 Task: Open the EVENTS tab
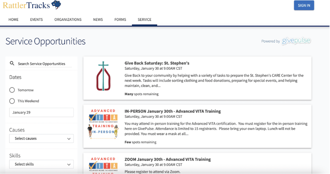(x=37, y=20)
